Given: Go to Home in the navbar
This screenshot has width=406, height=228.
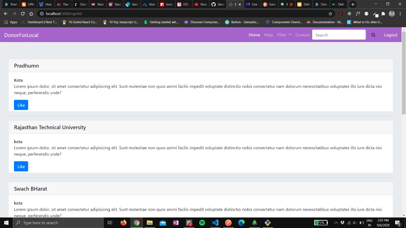Looking at the screenshot, I should pos(254,35).
